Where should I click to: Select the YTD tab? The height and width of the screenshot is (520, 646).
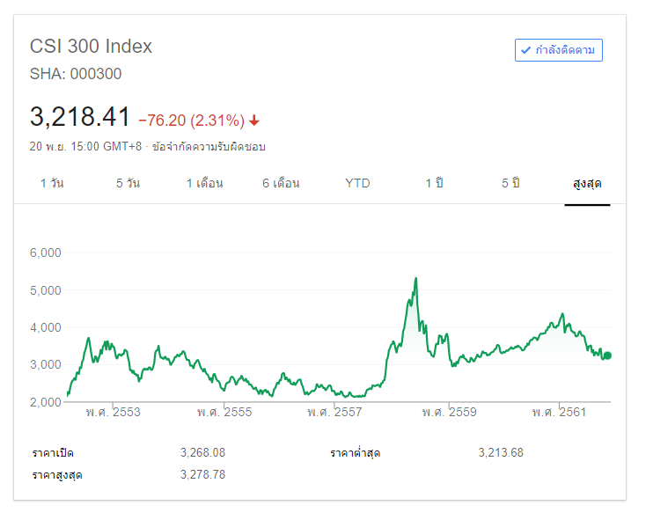click(x=357, y=183)
